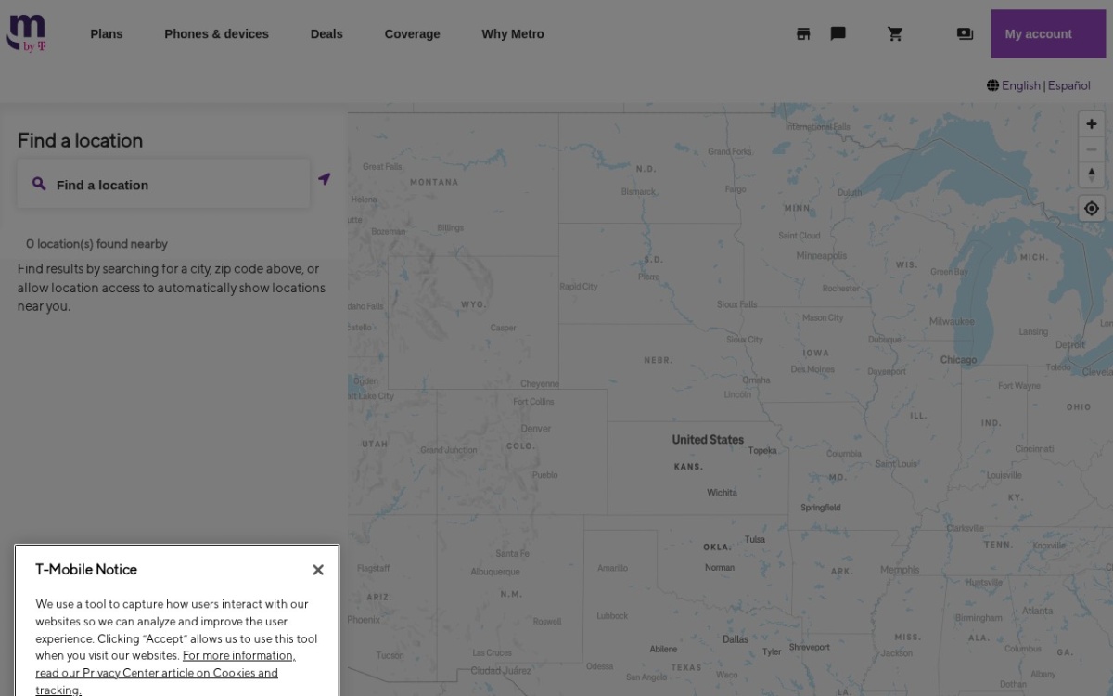Click the "Denver" map label
This screenshot has width=1113, height=696.
click(536, 429)
